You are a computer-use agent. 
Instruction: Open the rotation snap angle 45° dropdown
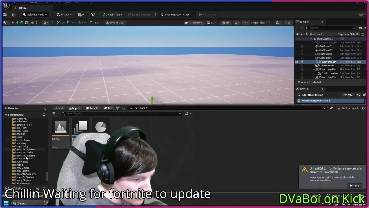click(85, 23)
